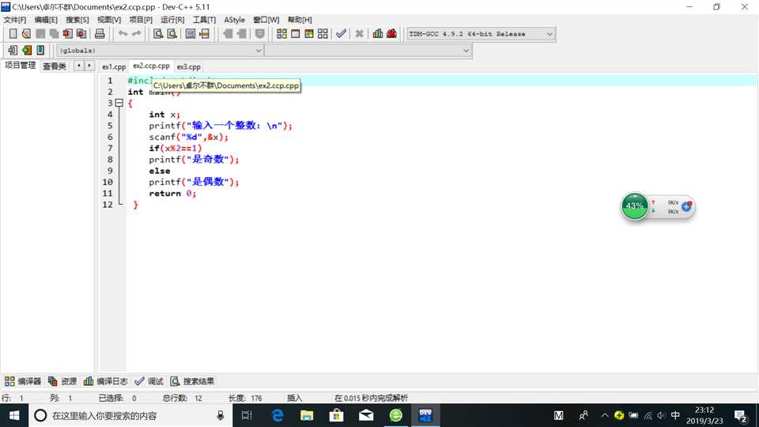Click the green arrow icon in second toolbar row
This screenshot has width=759, height=427.
click(27, 50)
